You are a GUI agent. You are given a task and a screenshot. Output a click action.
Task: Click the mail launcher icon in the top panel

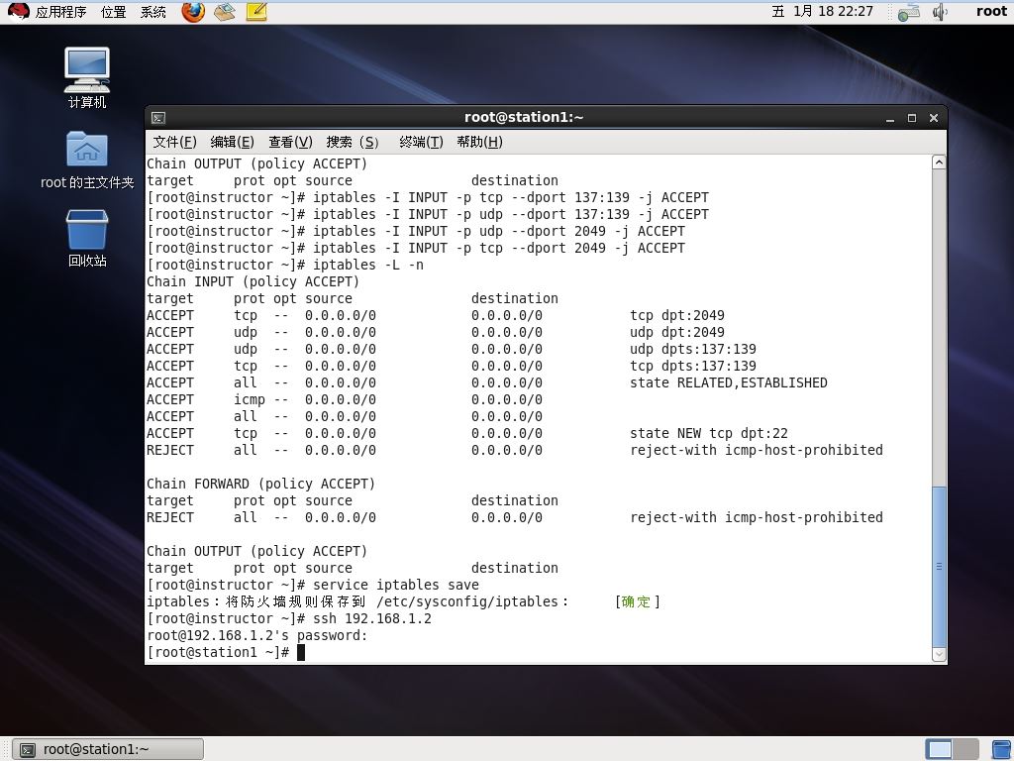(225, 12)
